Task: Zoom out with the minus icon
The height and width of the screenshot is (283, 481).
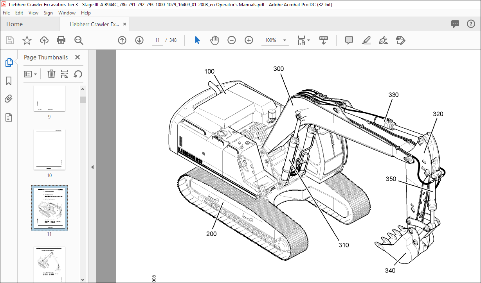Action: [232, 40]
